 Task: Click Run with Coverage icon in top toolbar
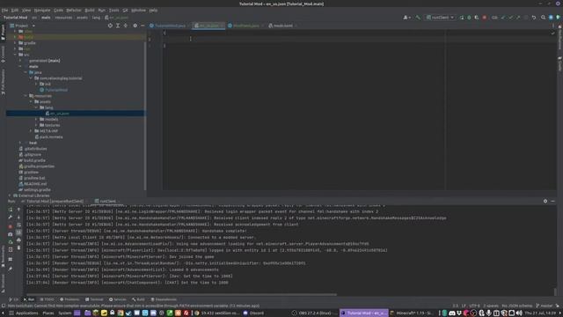[x=477, y=18]
